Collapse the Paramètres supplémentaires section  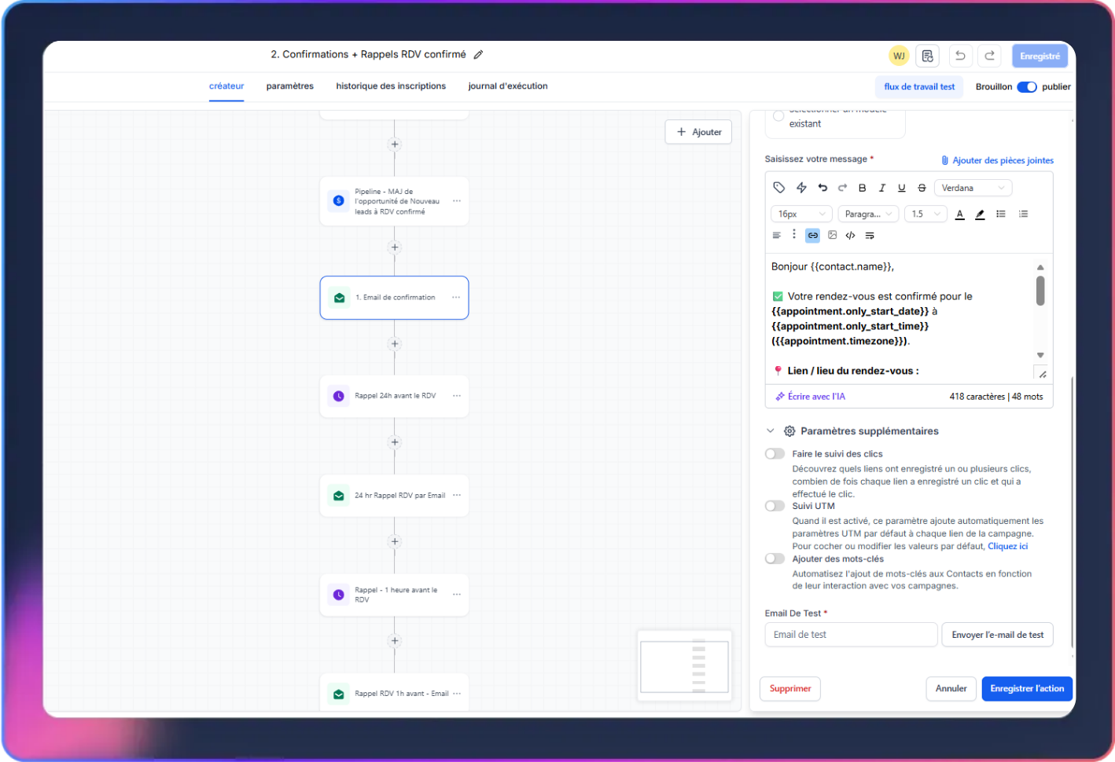click(770, 431)
